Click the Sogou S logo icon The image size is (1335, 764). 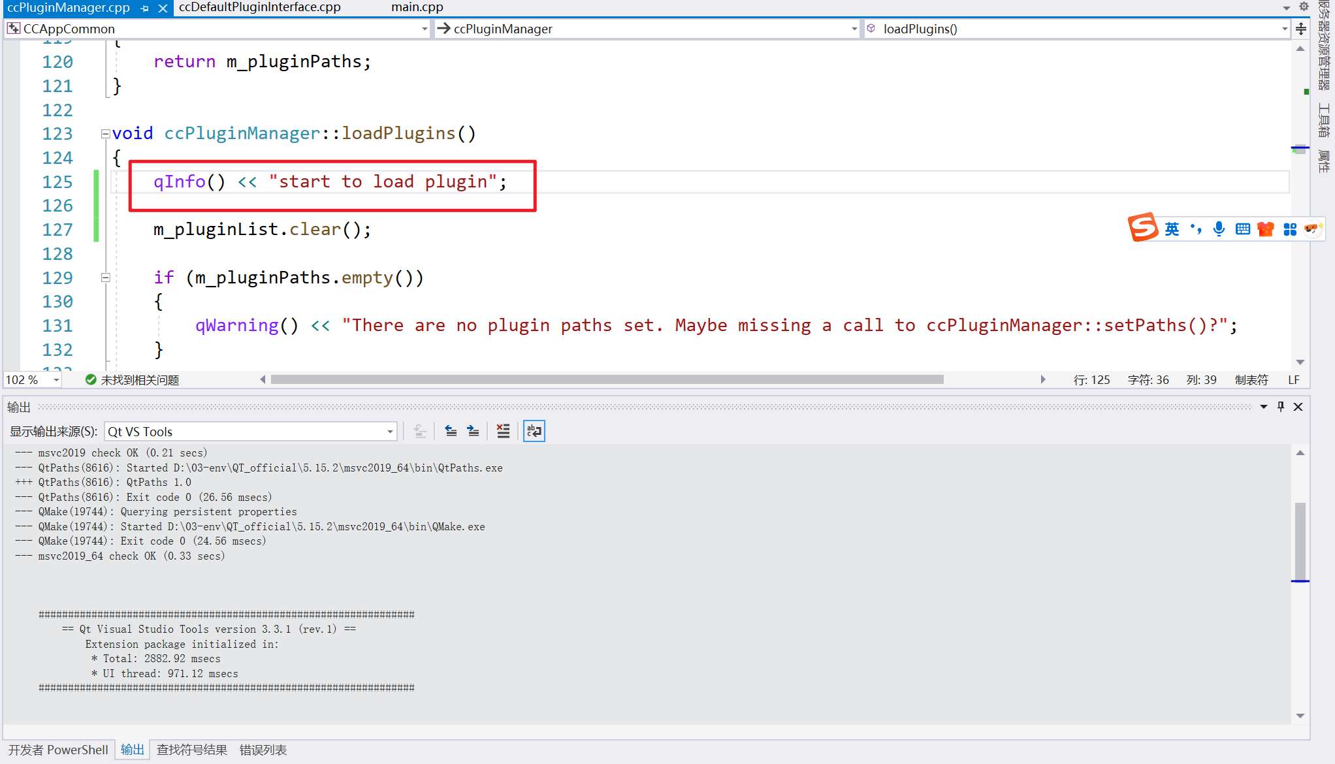(1143, 228)
